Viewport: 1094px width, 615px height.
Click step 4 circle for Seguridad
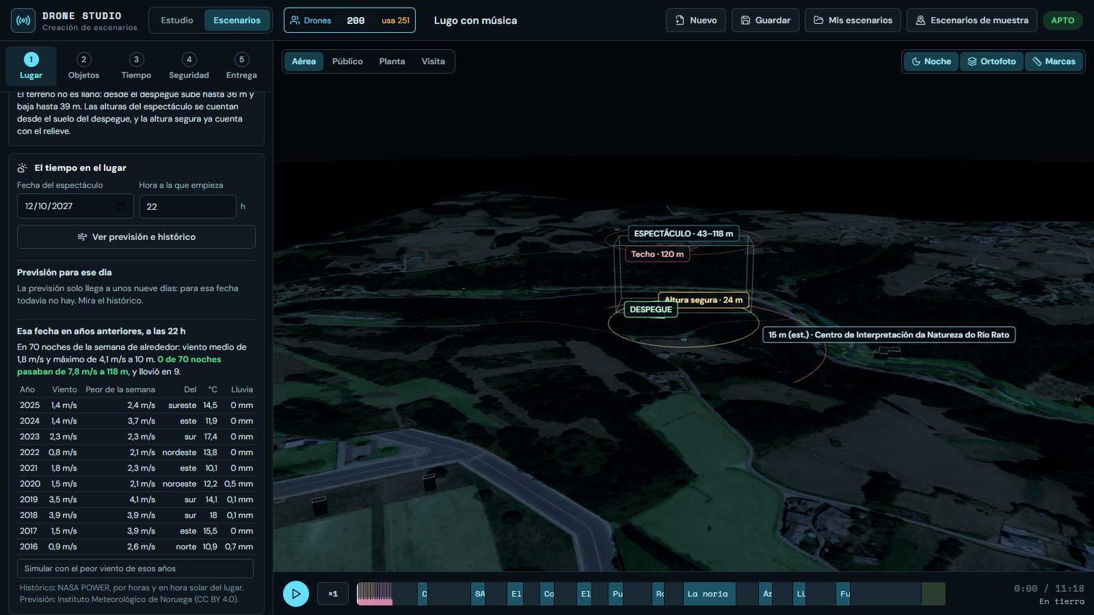189,59
